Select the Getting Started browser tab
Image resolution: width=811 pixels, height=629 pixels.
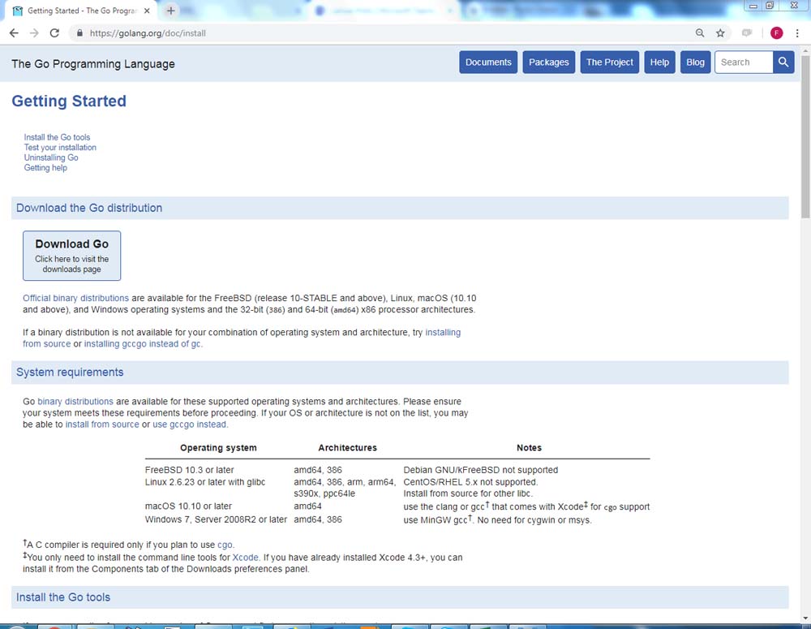coord(81,11)
